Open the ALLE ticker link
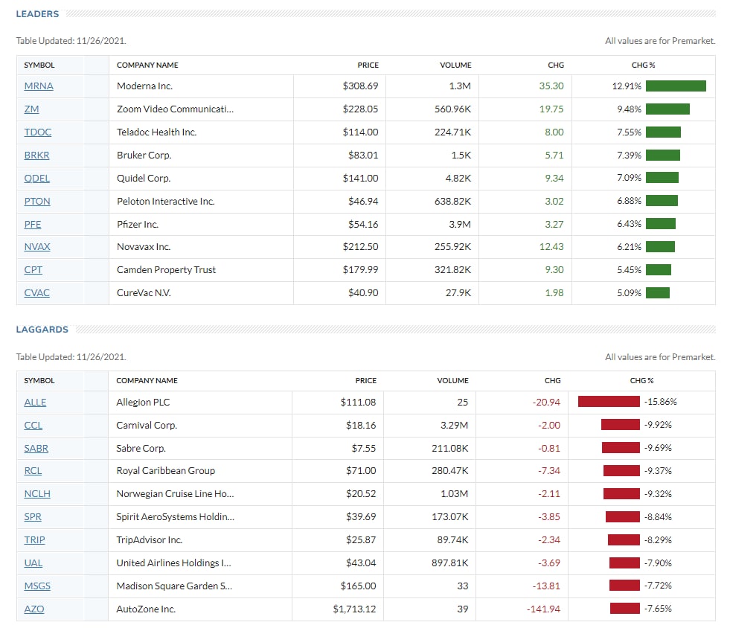 click(36, 403)
